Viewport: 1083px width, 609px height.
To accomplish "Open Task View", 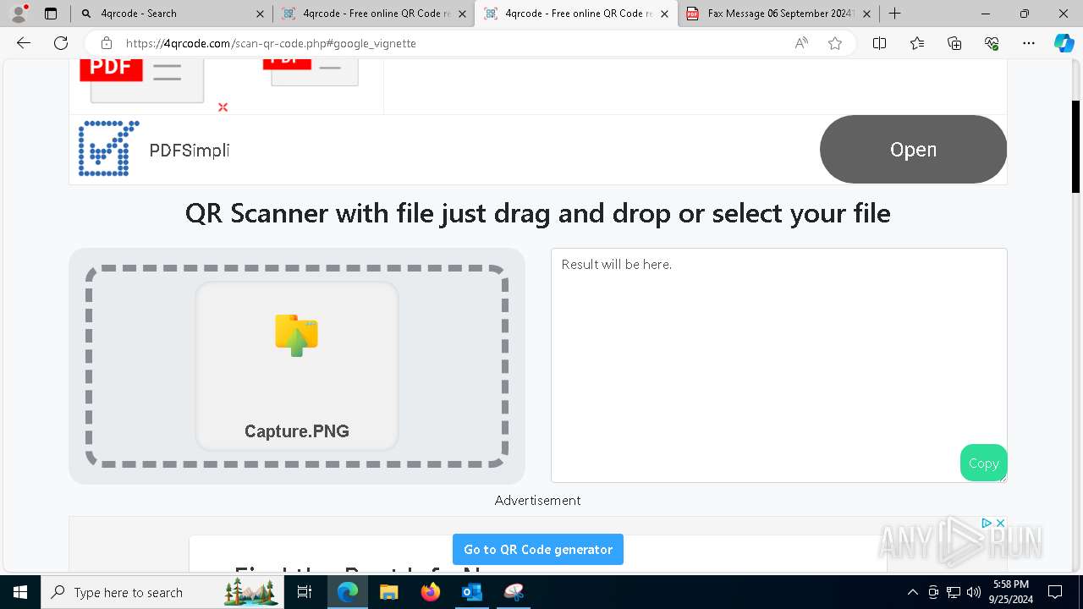I will [305, 592].
